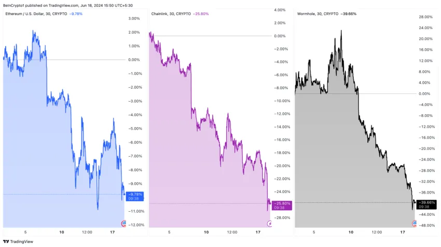Click the purple -25.80% price label

click(282, 205)
